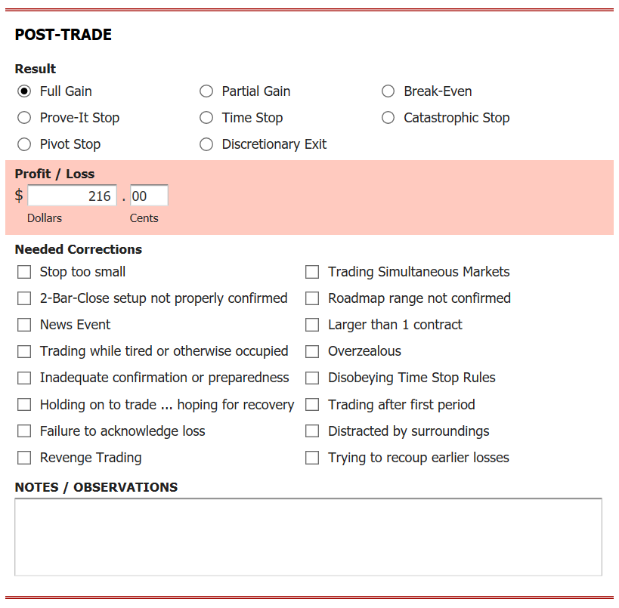Enable Revenge Trading checkbox
This screenshot has width=619, height=608.
(x=24, y=458)
